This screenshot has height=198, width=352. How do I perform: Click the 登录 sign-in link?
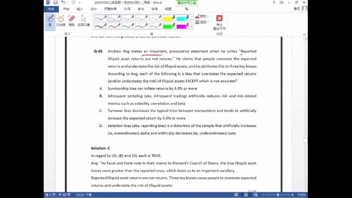297,9
